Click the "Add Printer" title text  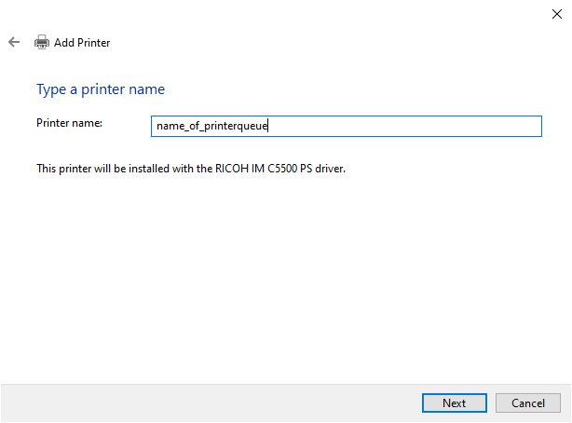(82, 43)
